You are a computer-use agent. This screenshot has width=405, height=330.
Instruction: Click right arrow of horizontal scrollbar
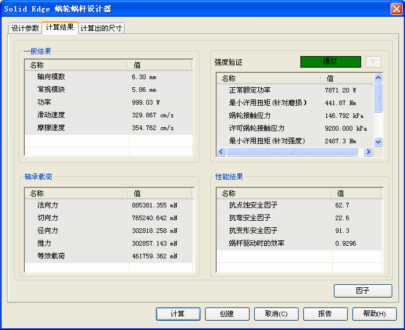368,151
